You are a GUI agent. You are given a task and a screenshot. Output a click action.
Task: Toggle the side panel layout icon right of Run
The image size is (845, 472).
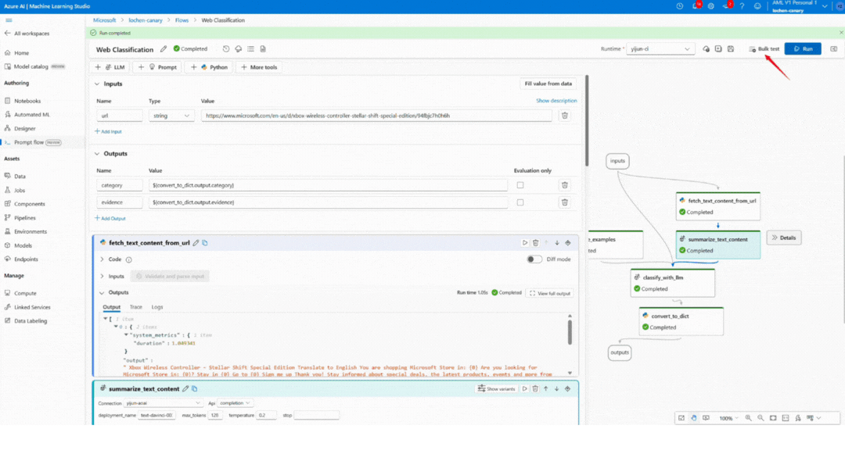pos(834,49)
